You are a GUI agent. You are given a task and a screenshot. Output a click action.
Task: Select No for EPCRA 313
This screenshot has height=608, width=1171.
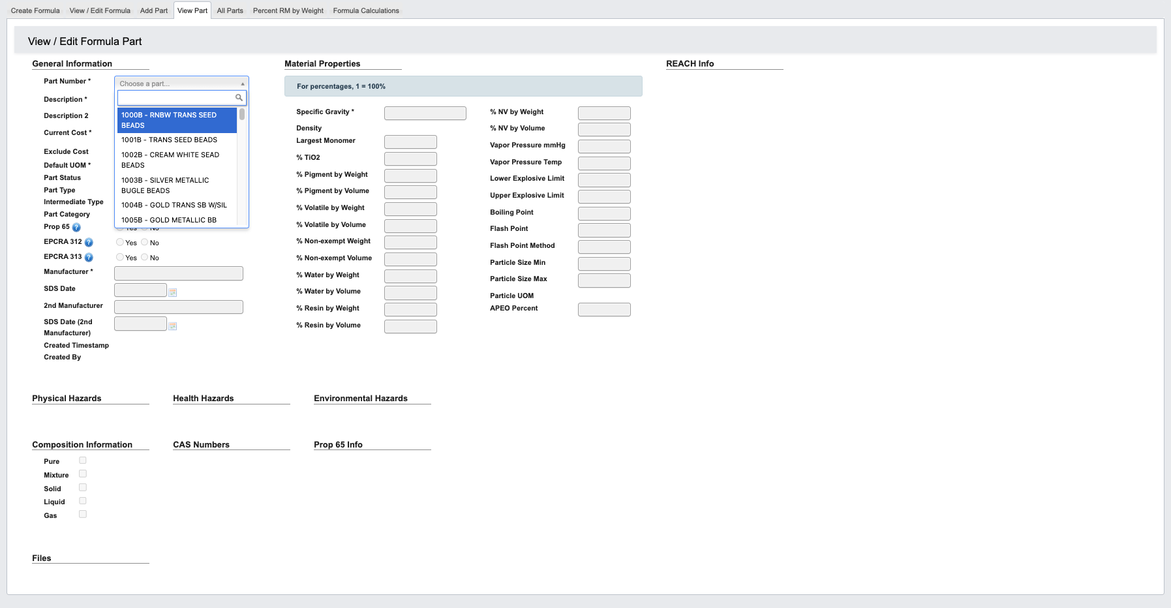coord(145,257)
